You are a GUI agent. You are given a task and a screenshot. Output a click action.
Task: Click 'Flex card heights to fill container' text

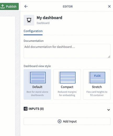tap(97, 93)
